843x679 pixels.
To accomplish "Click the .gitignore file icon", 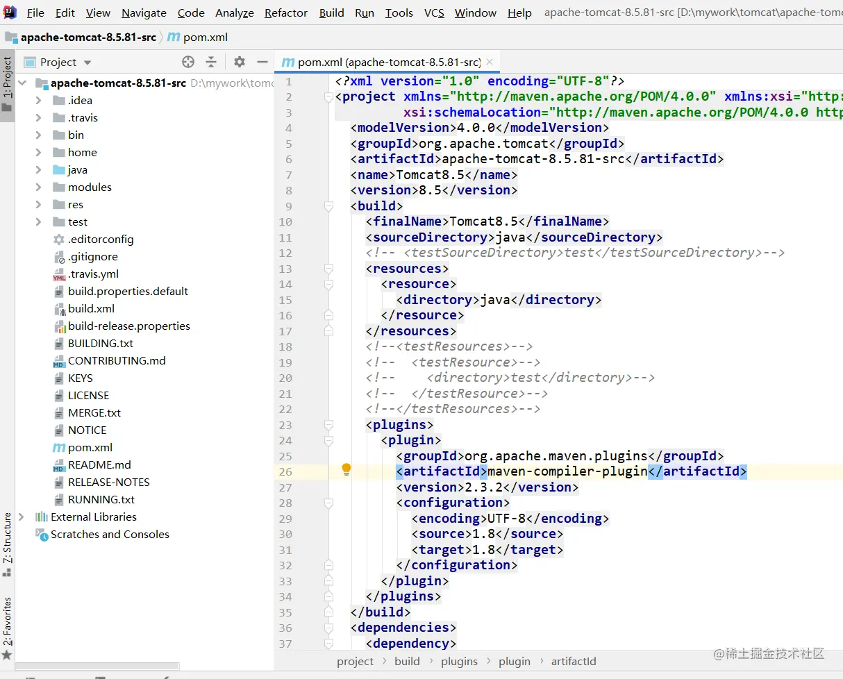I will pyautogui.click(x=60, y=257).
